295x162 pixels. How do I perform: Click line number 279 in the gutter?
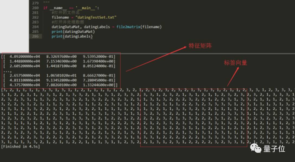tap(35, 3)
